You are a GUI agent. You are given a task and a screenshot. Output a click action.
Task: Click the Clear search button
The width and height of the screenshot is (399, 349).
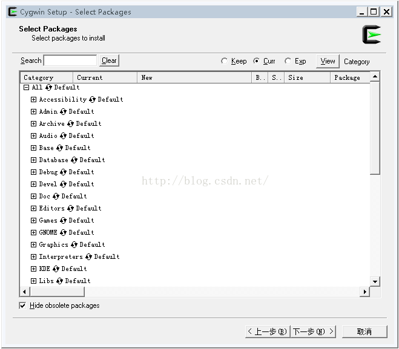[109, 60]
